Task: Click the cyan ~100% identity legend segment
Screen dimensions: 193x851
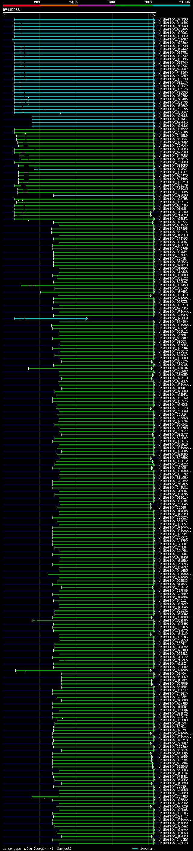Action: (171, 5)
